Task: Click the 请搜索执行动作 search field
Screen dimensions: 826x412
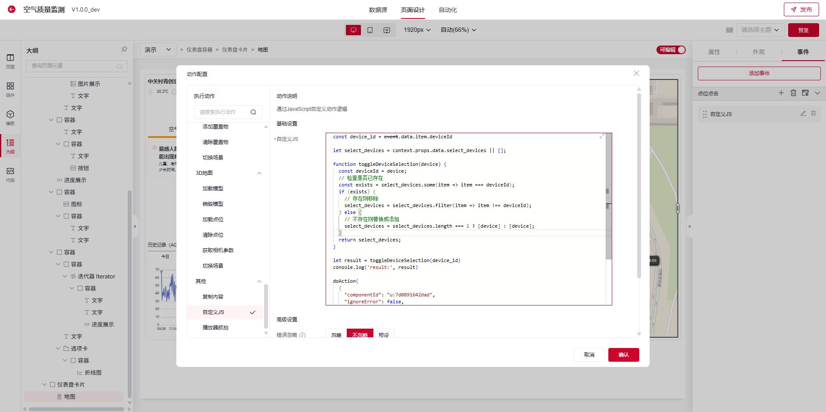Action: coord(222,112)
